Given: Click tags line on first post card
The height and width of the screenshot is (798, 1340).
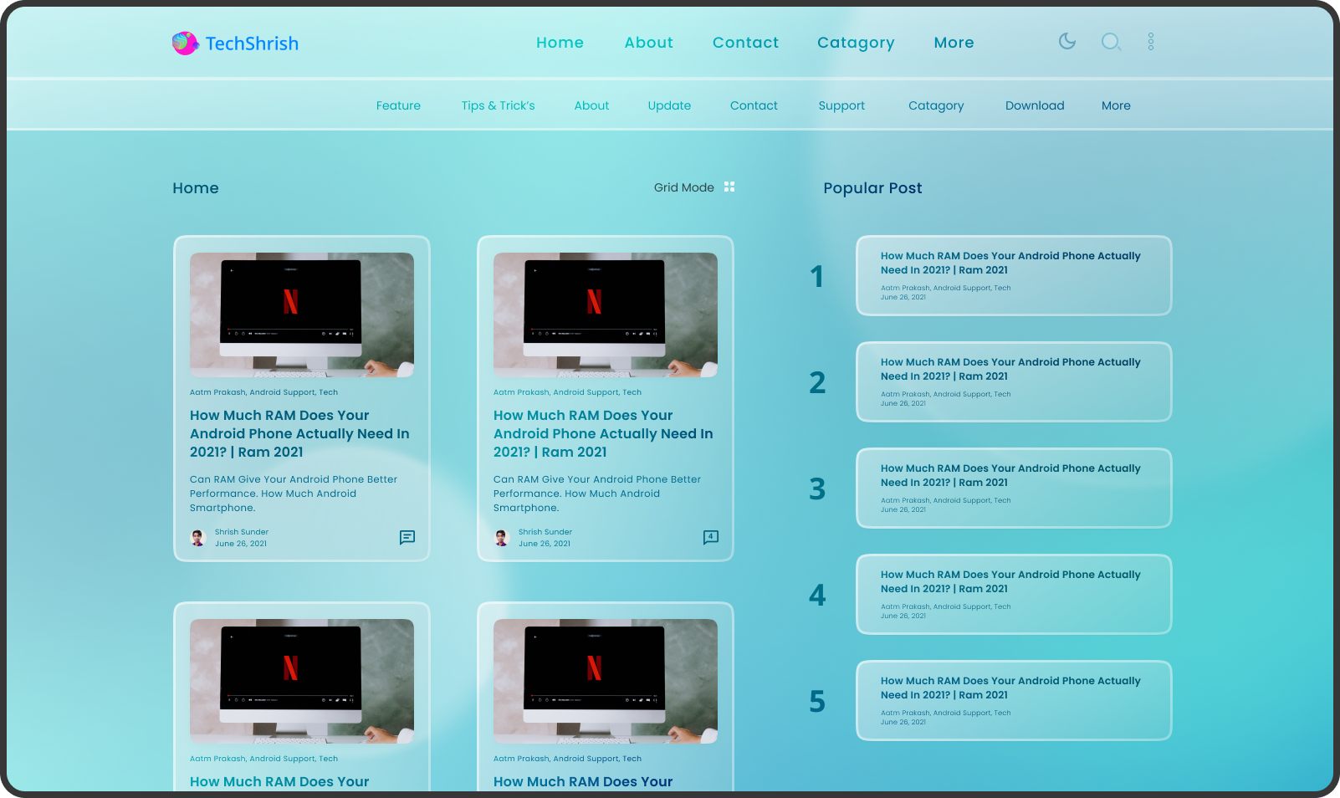Looking at the screenshot, I should 263,392.
